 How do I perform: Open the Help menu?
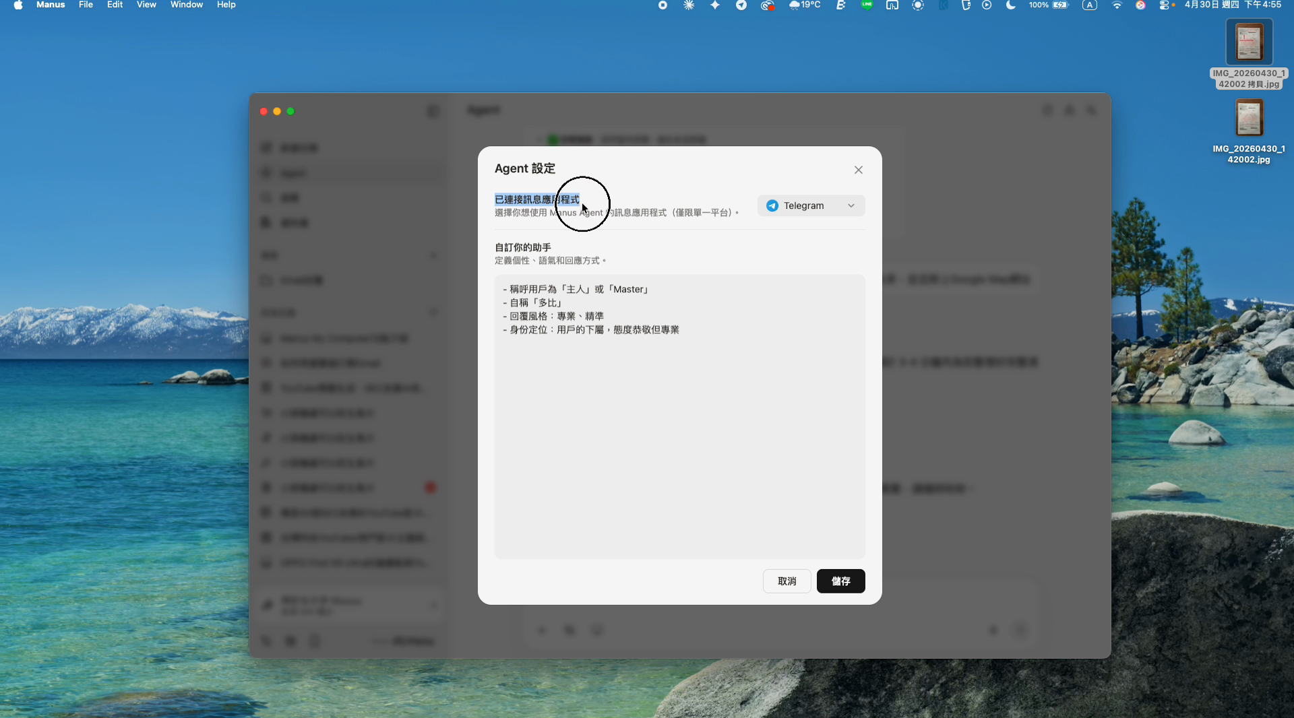(x=226, y=5)
